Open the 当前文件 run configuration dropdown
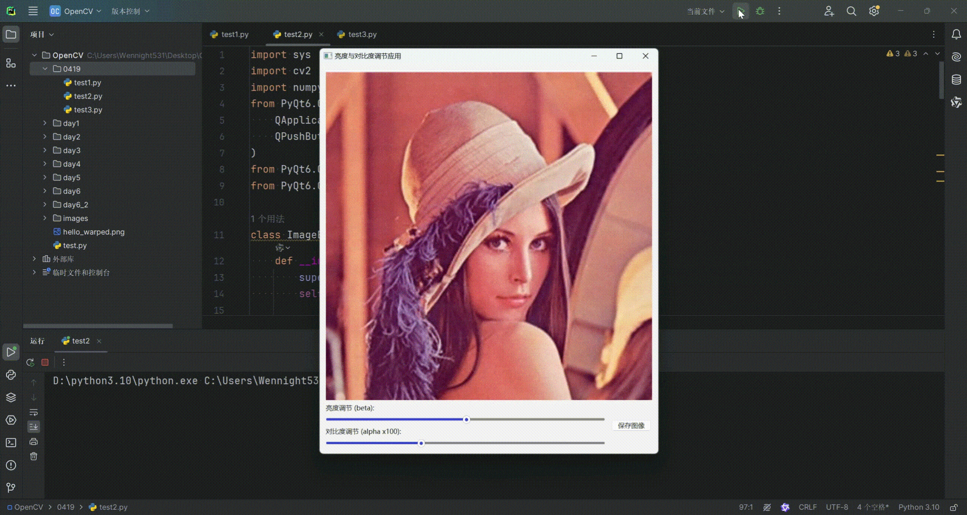Viewport: 967px width, 515px height. (705, 11)
